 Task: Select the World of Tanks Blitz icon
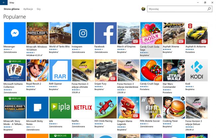coord(60,33)
